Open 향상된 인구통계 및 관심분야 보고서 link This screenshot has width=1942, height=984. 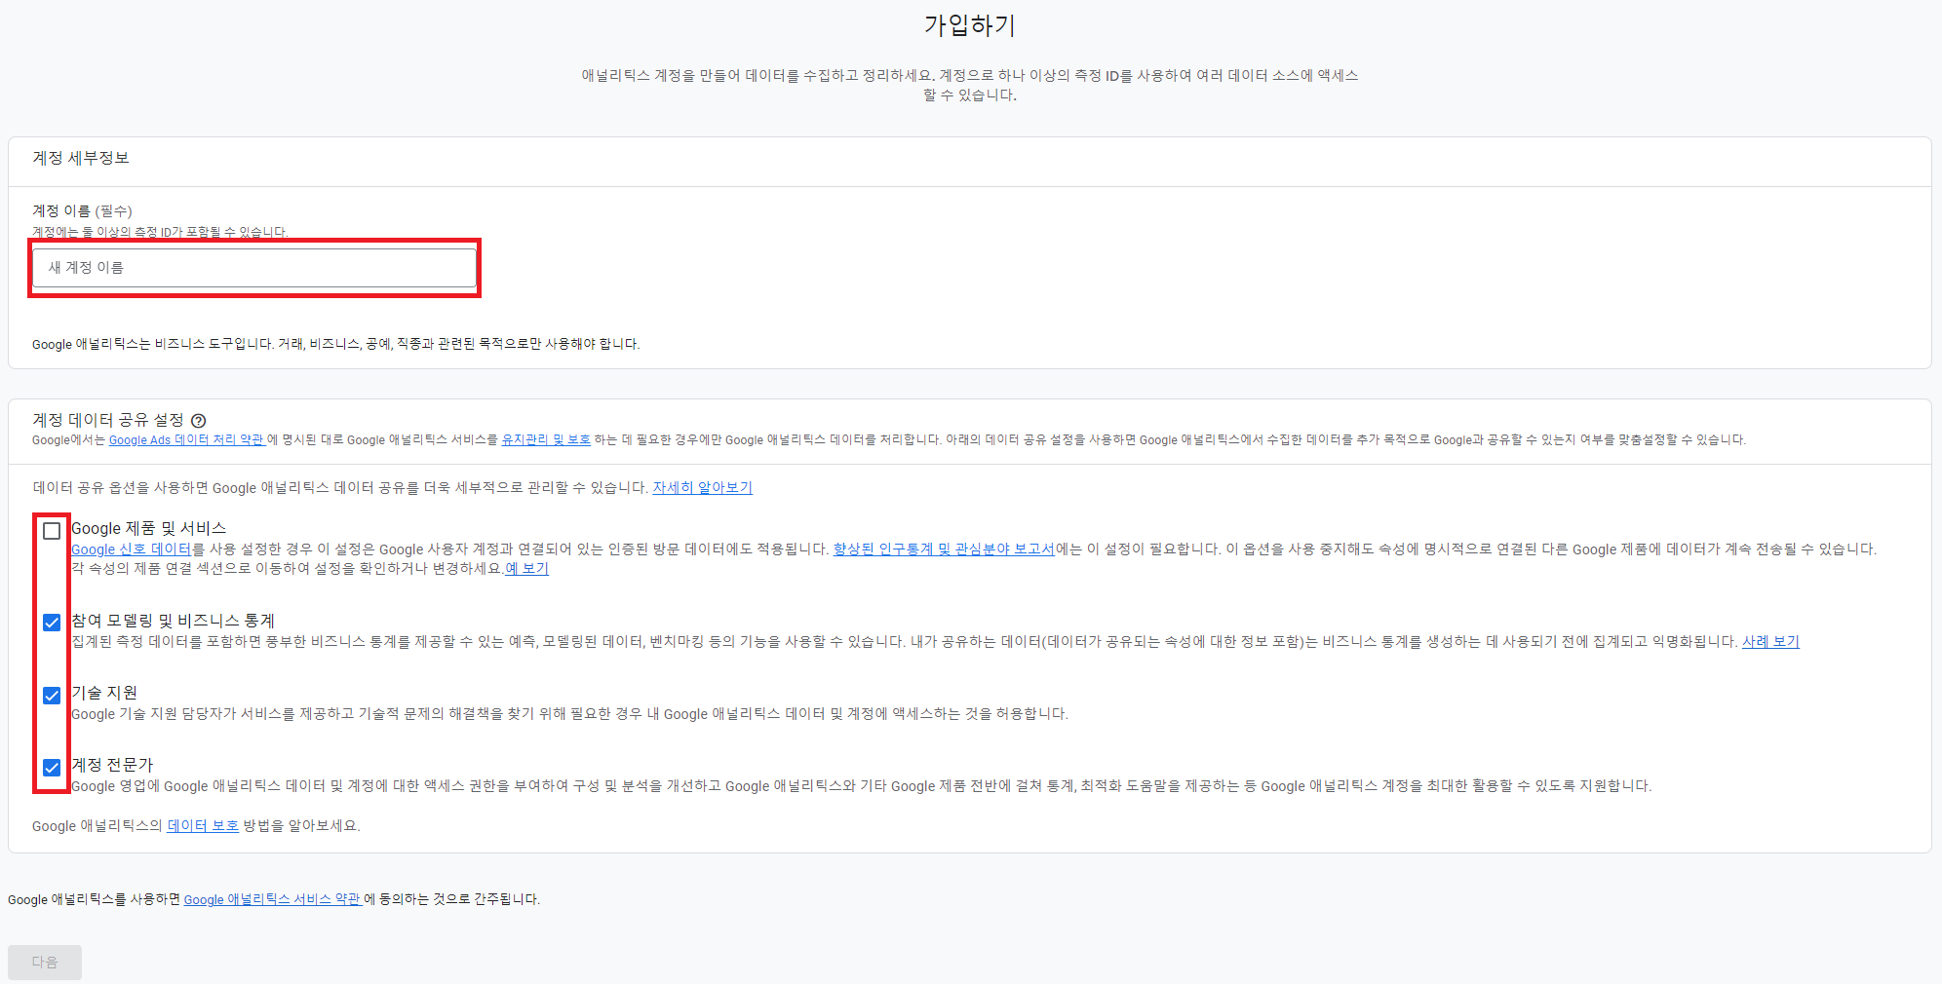pos(942,549)
